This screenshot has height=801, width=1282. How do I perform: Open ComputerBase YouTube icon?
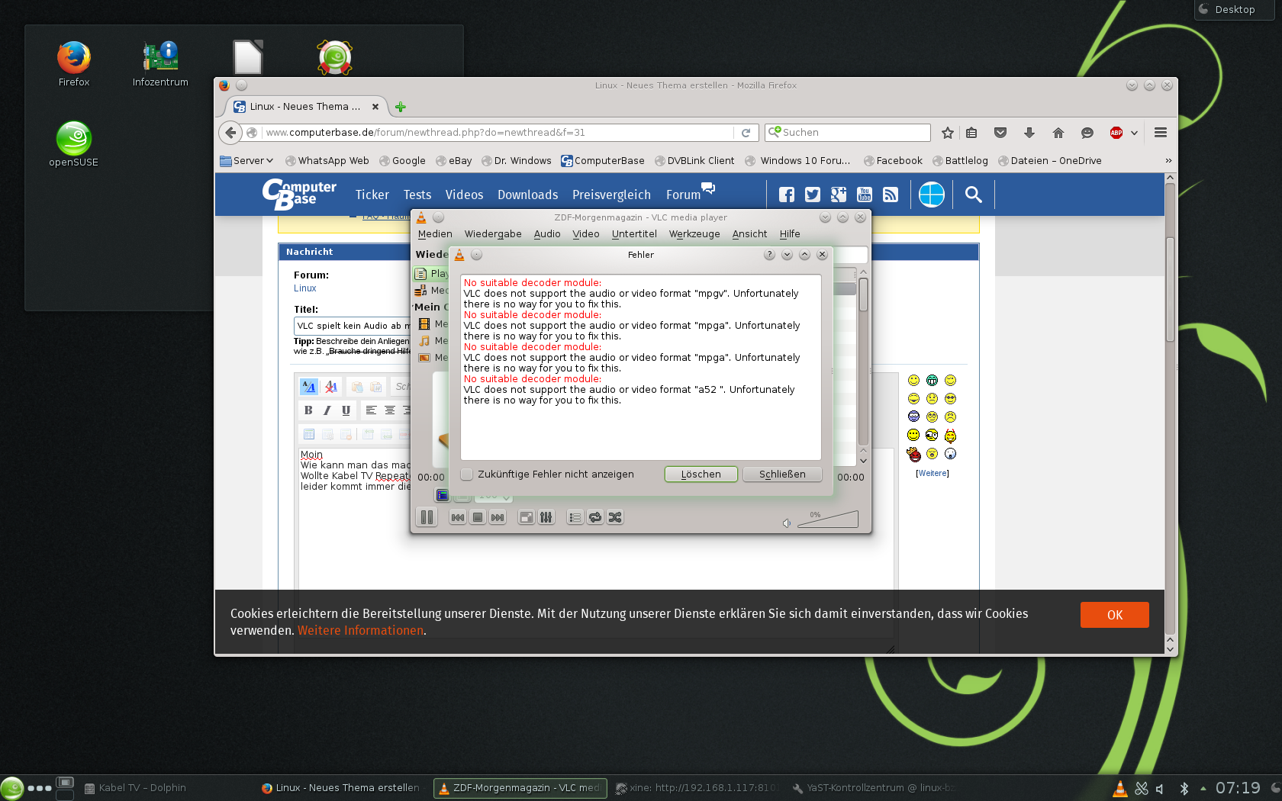pyautogui.click(x=865, y=195)
